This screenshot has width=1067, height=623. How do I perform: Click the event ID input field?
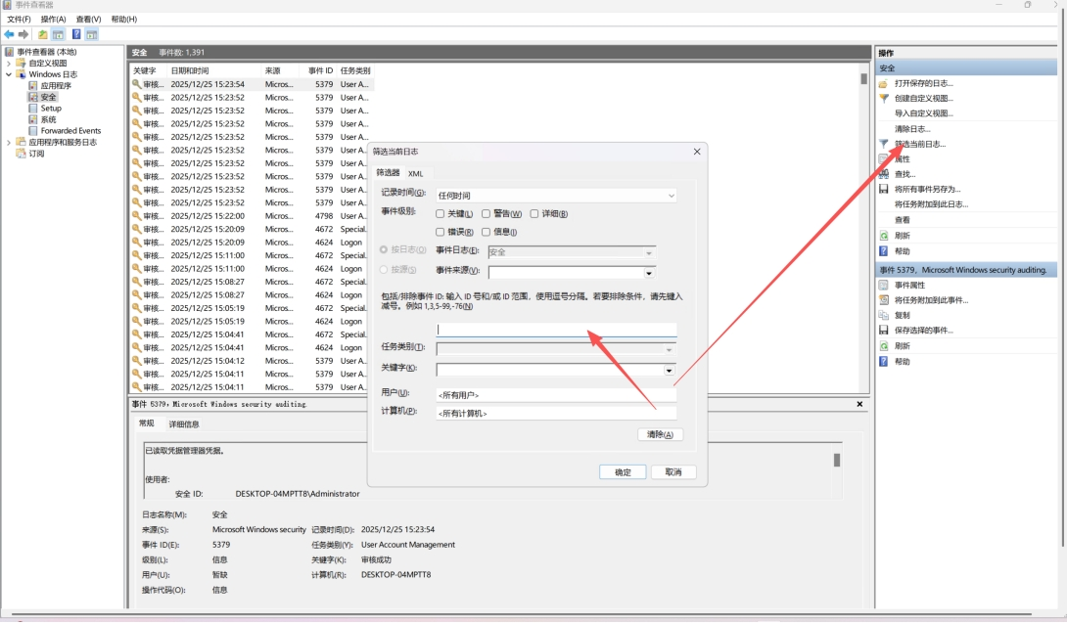[x=556, y=331]
